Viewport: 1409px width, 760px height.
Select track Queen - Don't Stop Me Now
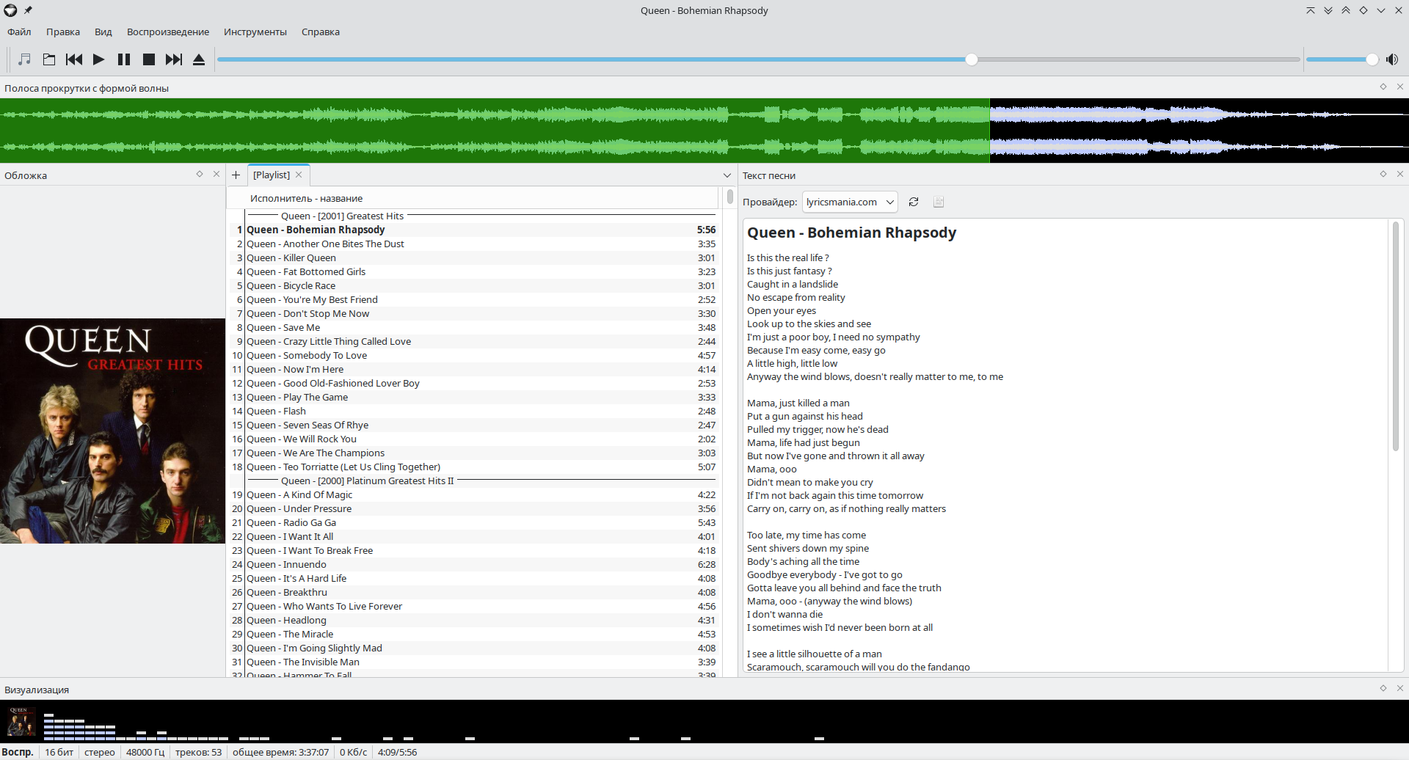pyautogui.click(x=473, y=313)
